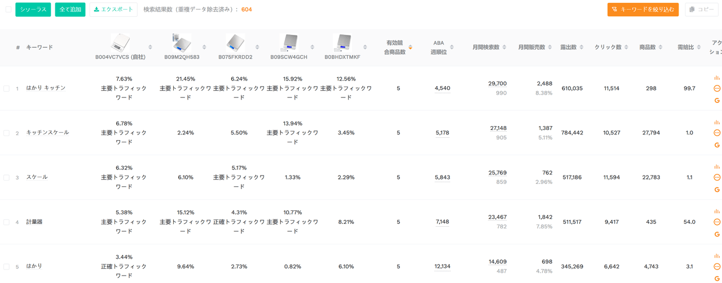Check the box for row 3 スケール
This screenshot has width=722, height=283.
coord(7,177)
